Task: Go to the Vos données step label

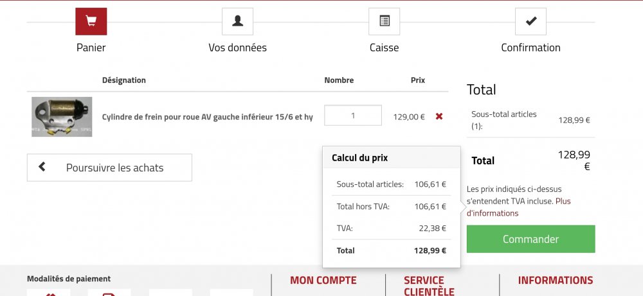Action: click(x=237, y=48)
